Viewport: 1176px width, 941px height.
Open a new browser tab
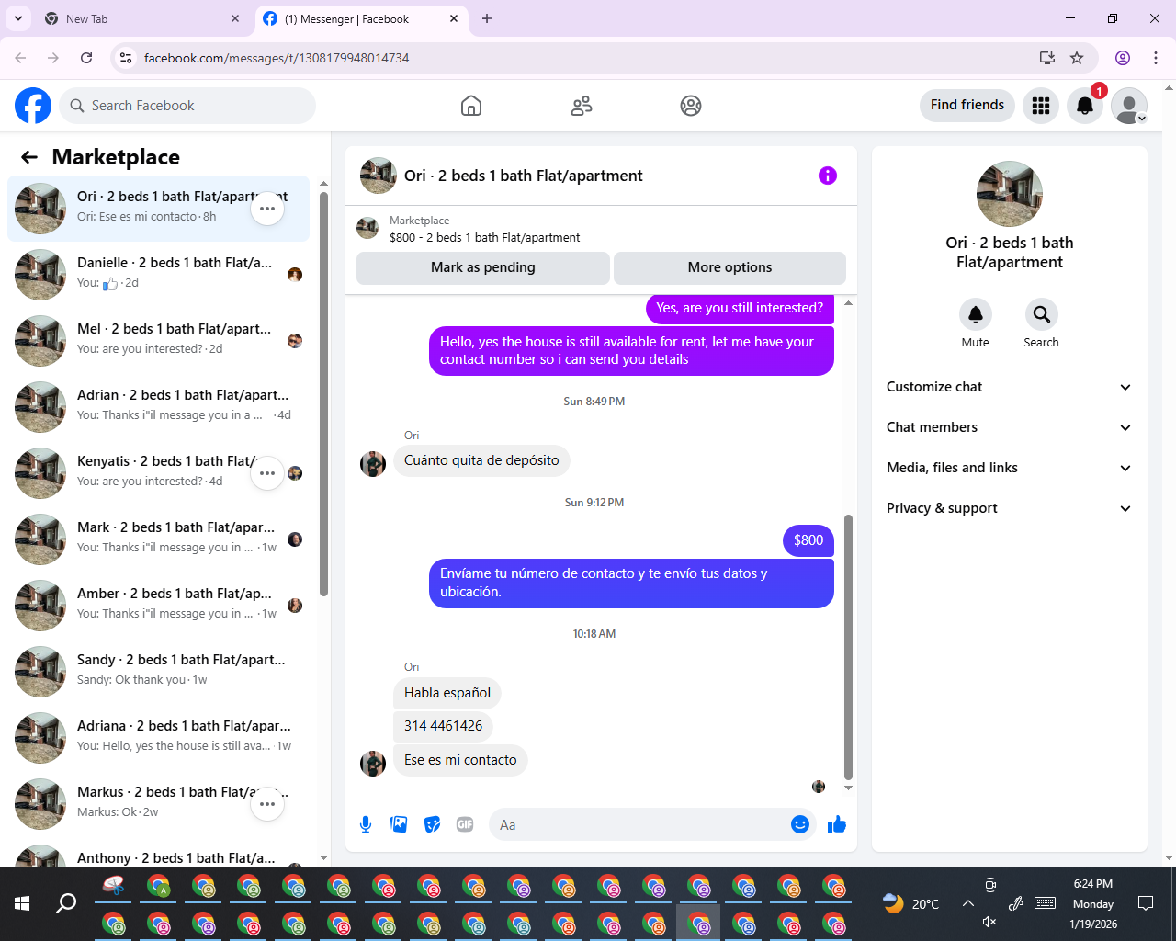tap(487, 18)
